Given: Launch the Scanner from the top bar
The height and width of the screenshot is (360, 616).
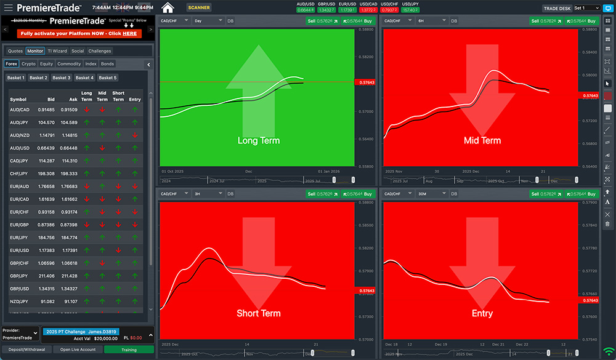Looking at the screenshot, I should (198, 8).
